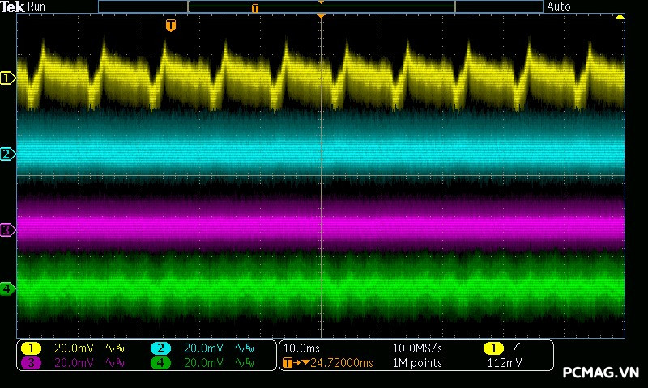
Task: Click the orange T trigger marker on graticule
Action: [170, 26]
